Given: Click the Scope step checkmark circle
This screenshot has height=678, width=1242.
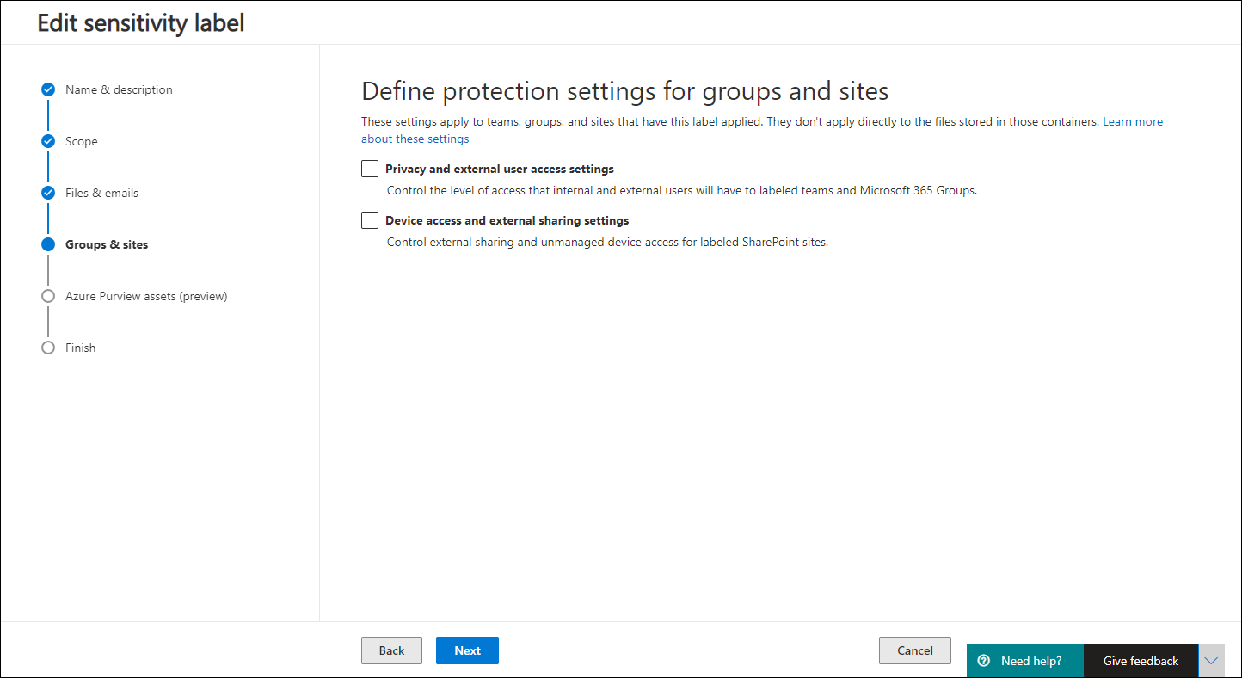Looking at the screenshot, I should tap(48, 141).
